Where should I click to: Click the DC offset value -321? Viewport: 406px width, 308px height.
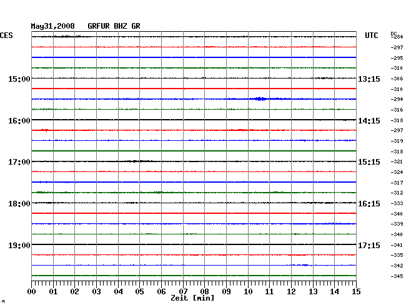397,161
